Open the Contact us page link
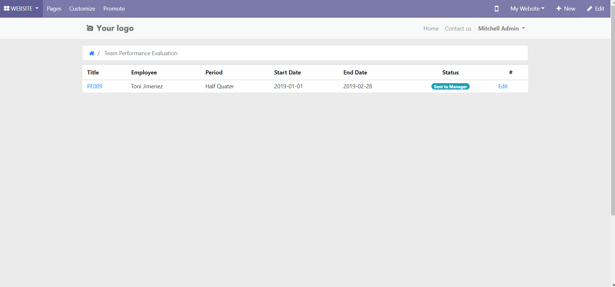Image resolution: width=615 pixels, height=287 pixels. tap(458, 29)
